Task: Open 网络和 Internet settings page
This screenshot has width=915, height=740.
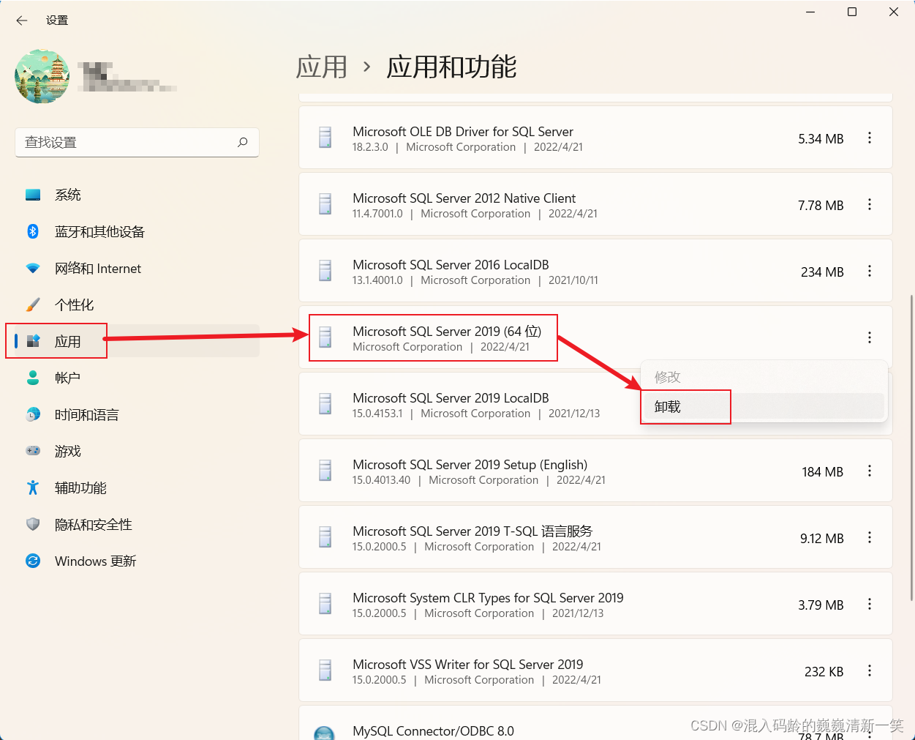Action: pyautogui.click(x=138, y=268)
